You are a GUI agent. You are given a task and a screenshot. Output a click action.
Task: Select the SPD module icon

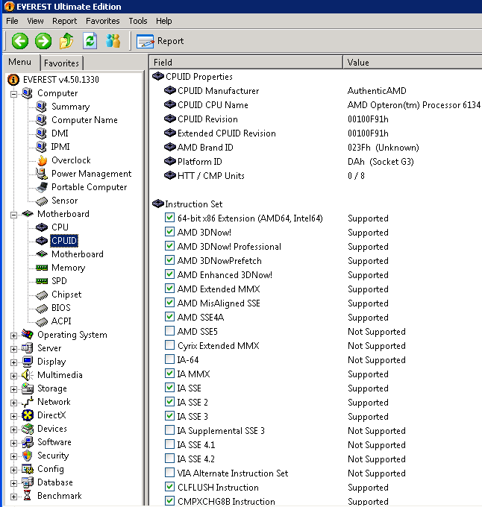41,281
